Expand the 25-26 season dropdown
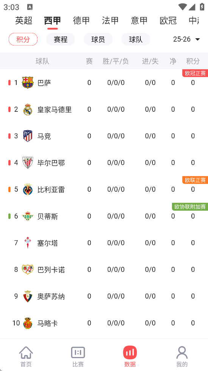Screen dimensions: 208x371 (186, 39)
